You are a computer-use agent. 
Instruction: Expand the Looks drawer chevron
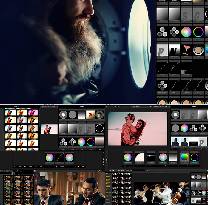click(x=107, y=152)
